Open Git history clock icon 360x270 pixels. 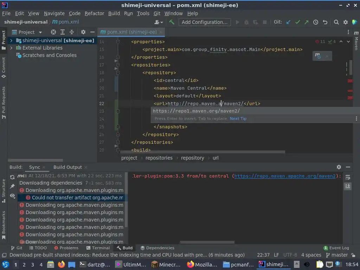point(316,22)
